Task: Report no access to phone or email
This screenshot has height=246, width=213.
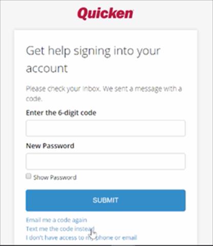Action: coord(81,237)
